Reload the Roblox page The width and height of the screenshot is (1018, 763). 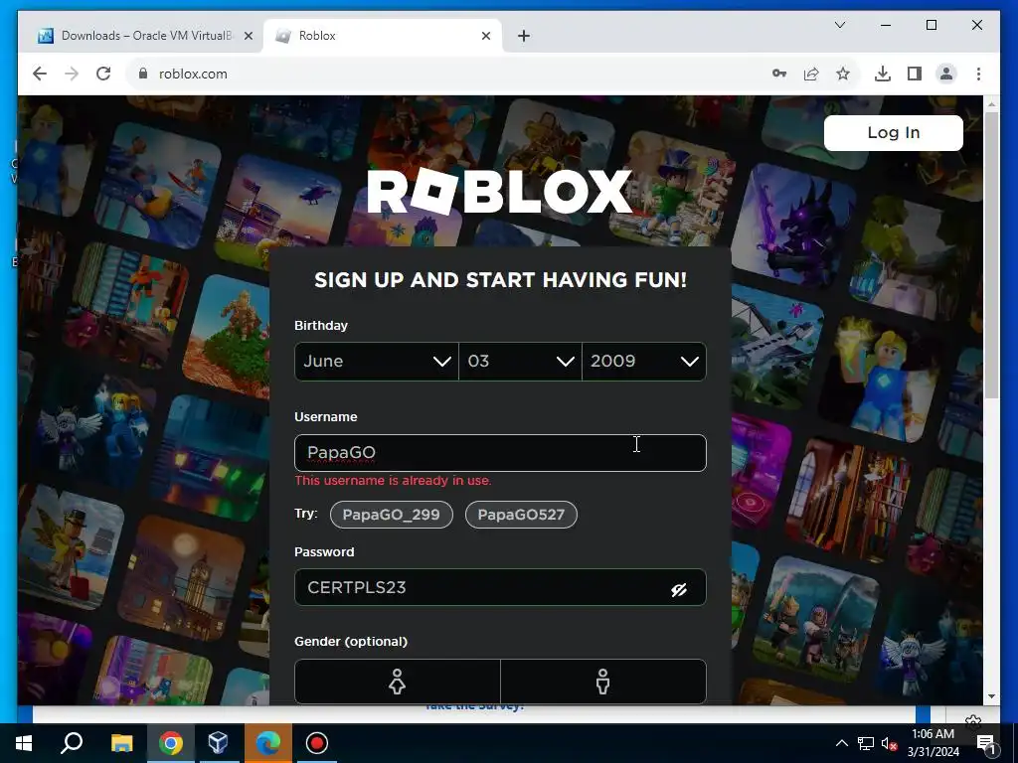[x=103, y=74]
